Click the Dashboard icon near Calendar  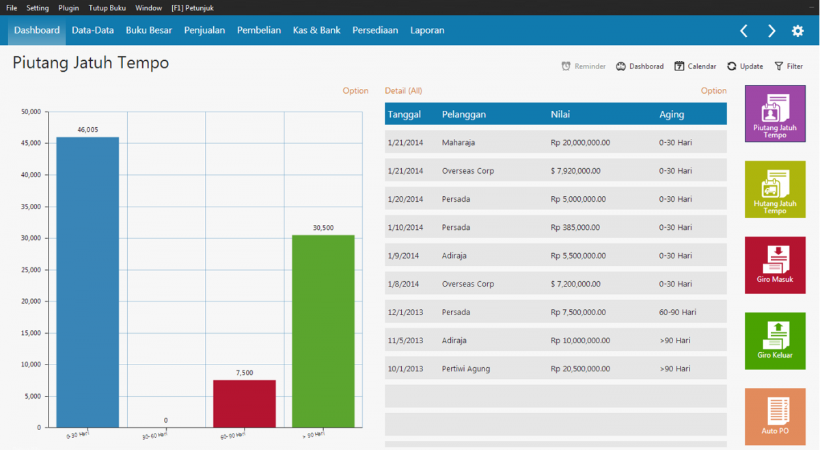(640, 66)
